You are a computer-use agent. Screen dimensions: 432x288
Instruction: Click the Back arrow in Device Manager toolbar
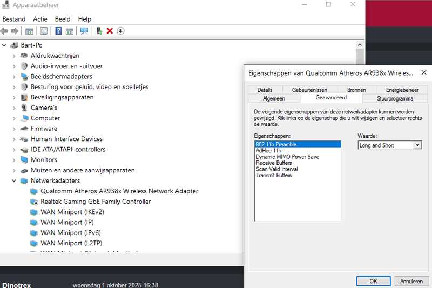[4, 31]
